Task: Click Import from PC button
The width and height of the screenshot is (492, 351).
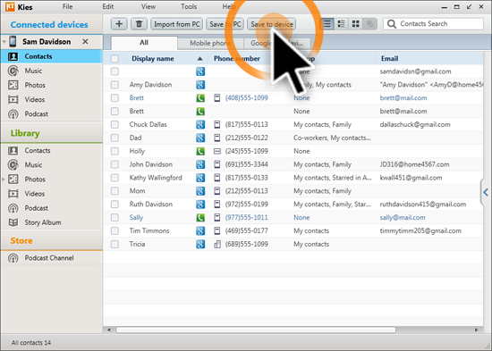Action: [176, 24]
